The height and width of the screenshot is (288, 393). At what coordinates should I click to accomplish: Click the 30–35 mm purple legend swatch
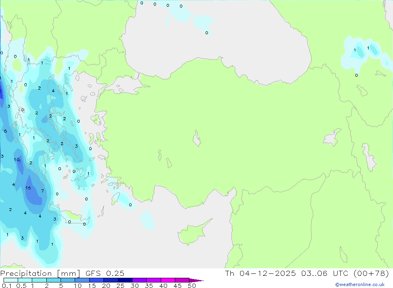tap(139, 280)
